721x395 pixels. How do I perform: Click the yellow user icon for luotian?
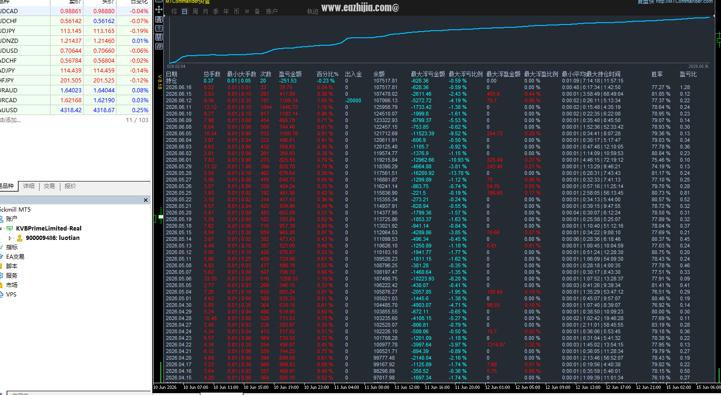[20, 238]
